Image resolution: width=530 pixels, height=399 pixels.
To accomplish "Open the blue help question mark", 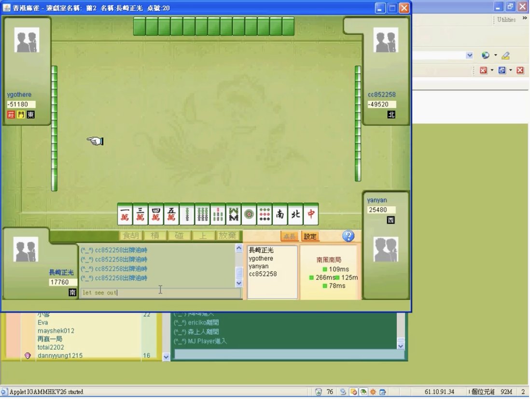I will tap(348, 236).
